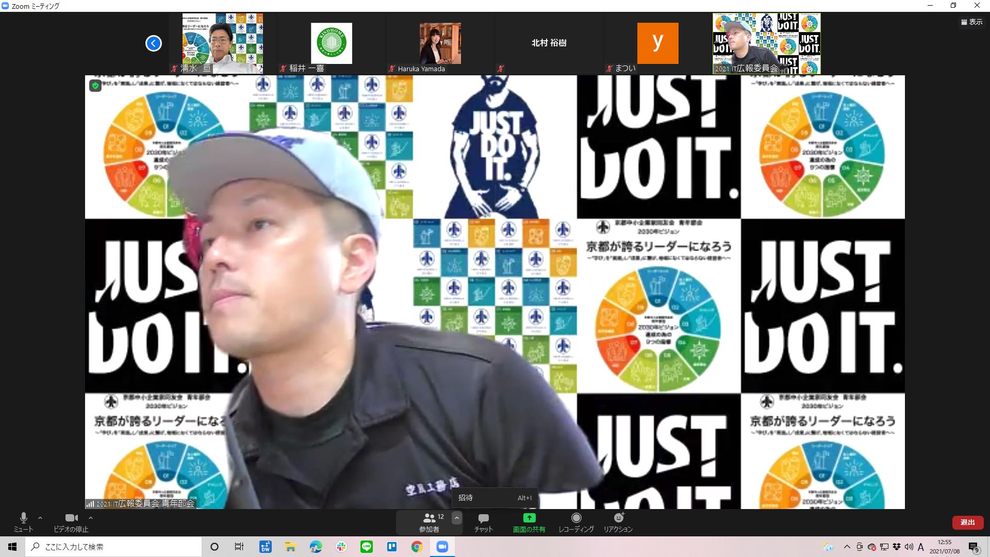Expand the audio options arrow beside Mute
Screen dimensions: 990x557
click(40, 518)
